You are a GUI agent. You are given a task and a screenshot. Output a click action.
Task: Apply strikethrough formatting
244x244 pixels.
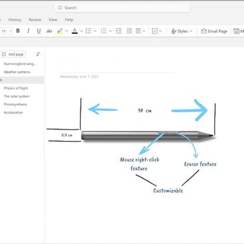click(x=49, y=31)
